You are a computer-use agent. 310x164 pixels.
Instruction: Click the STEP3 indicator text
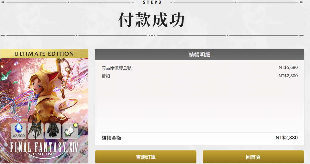tap(152, 2)
